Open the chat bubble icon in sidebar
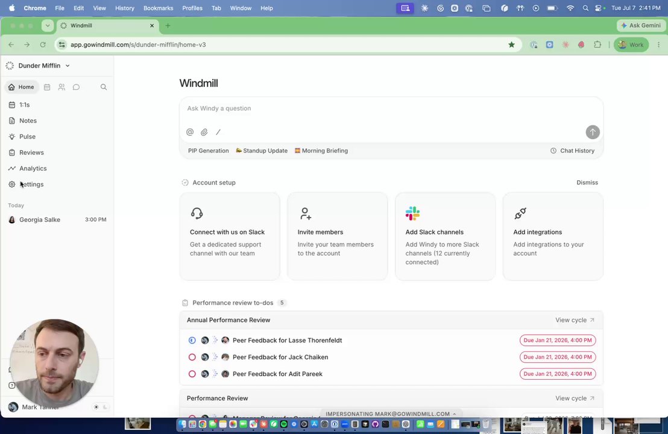This screenshot has height=434, width=668. tap(76, 87)
